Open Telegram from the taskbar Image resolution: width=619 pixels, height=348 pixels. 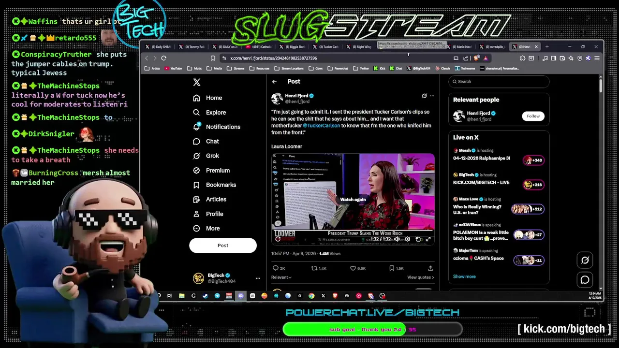[217, 296]
